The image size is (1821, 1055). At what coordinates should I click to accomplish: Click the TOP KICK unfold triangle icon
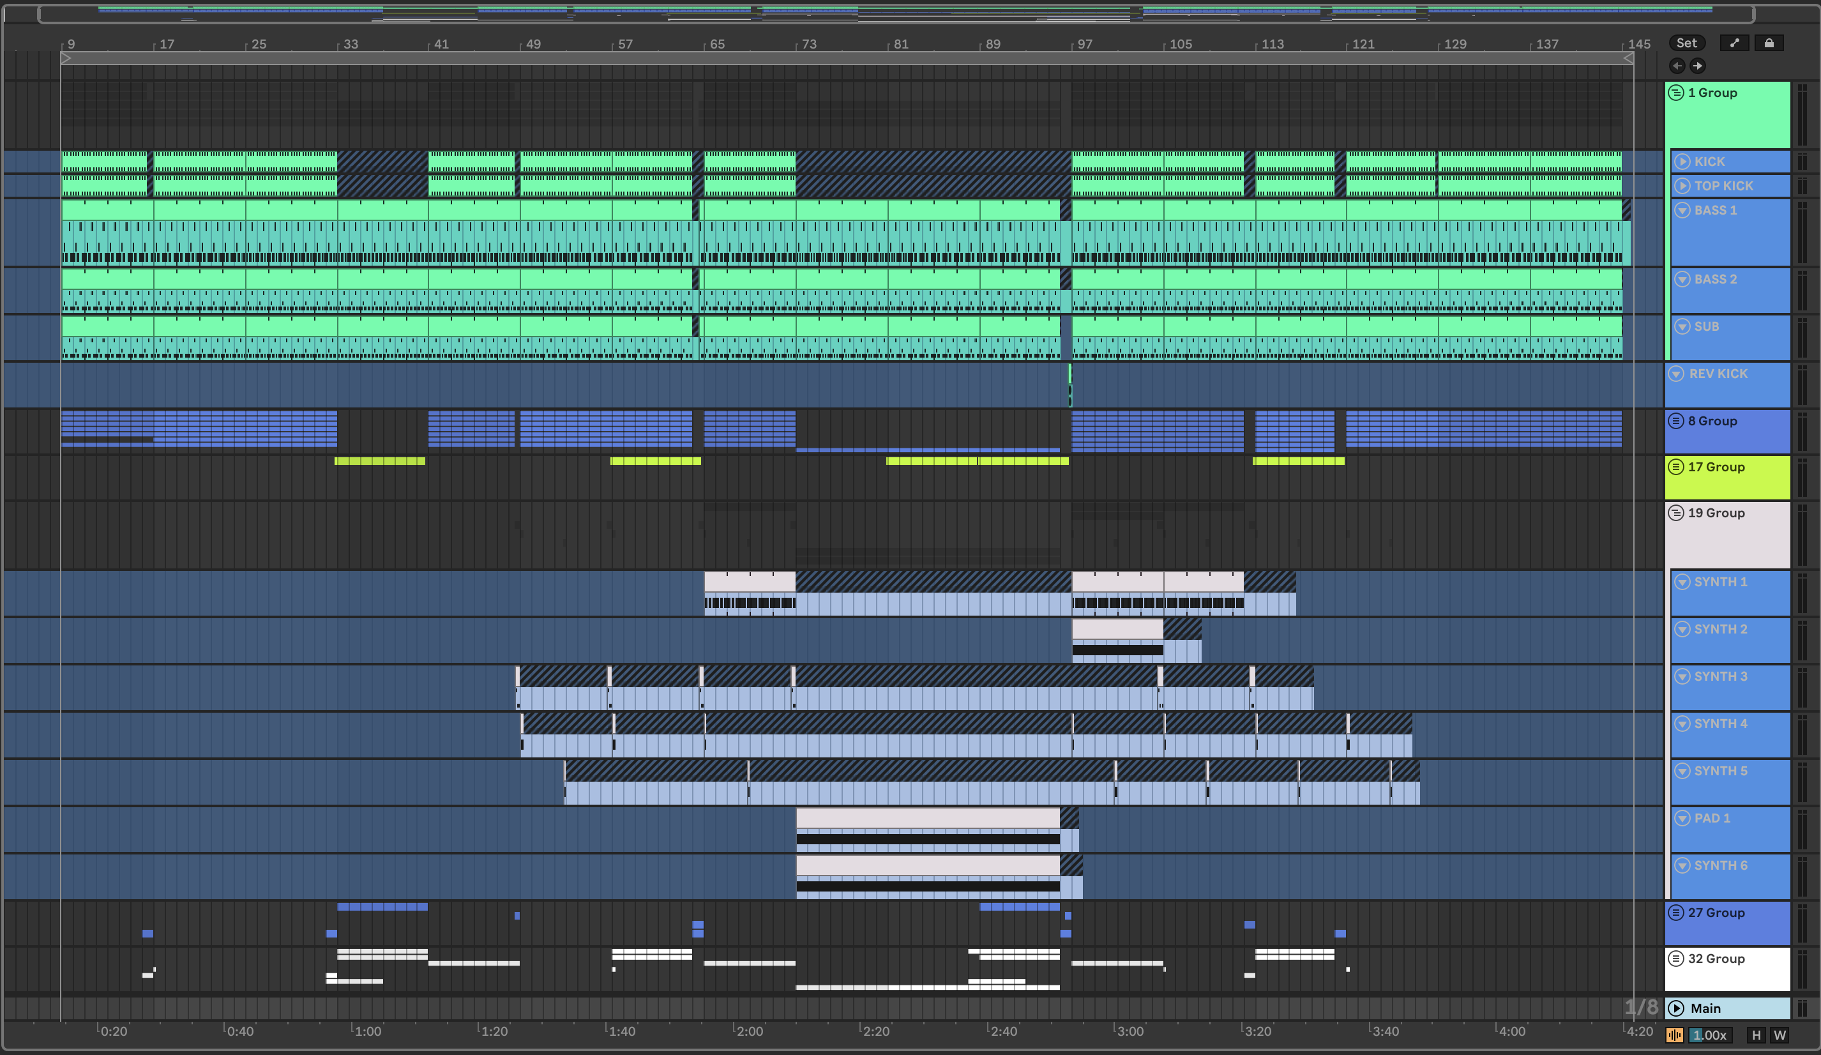(x=1682, y=186)
